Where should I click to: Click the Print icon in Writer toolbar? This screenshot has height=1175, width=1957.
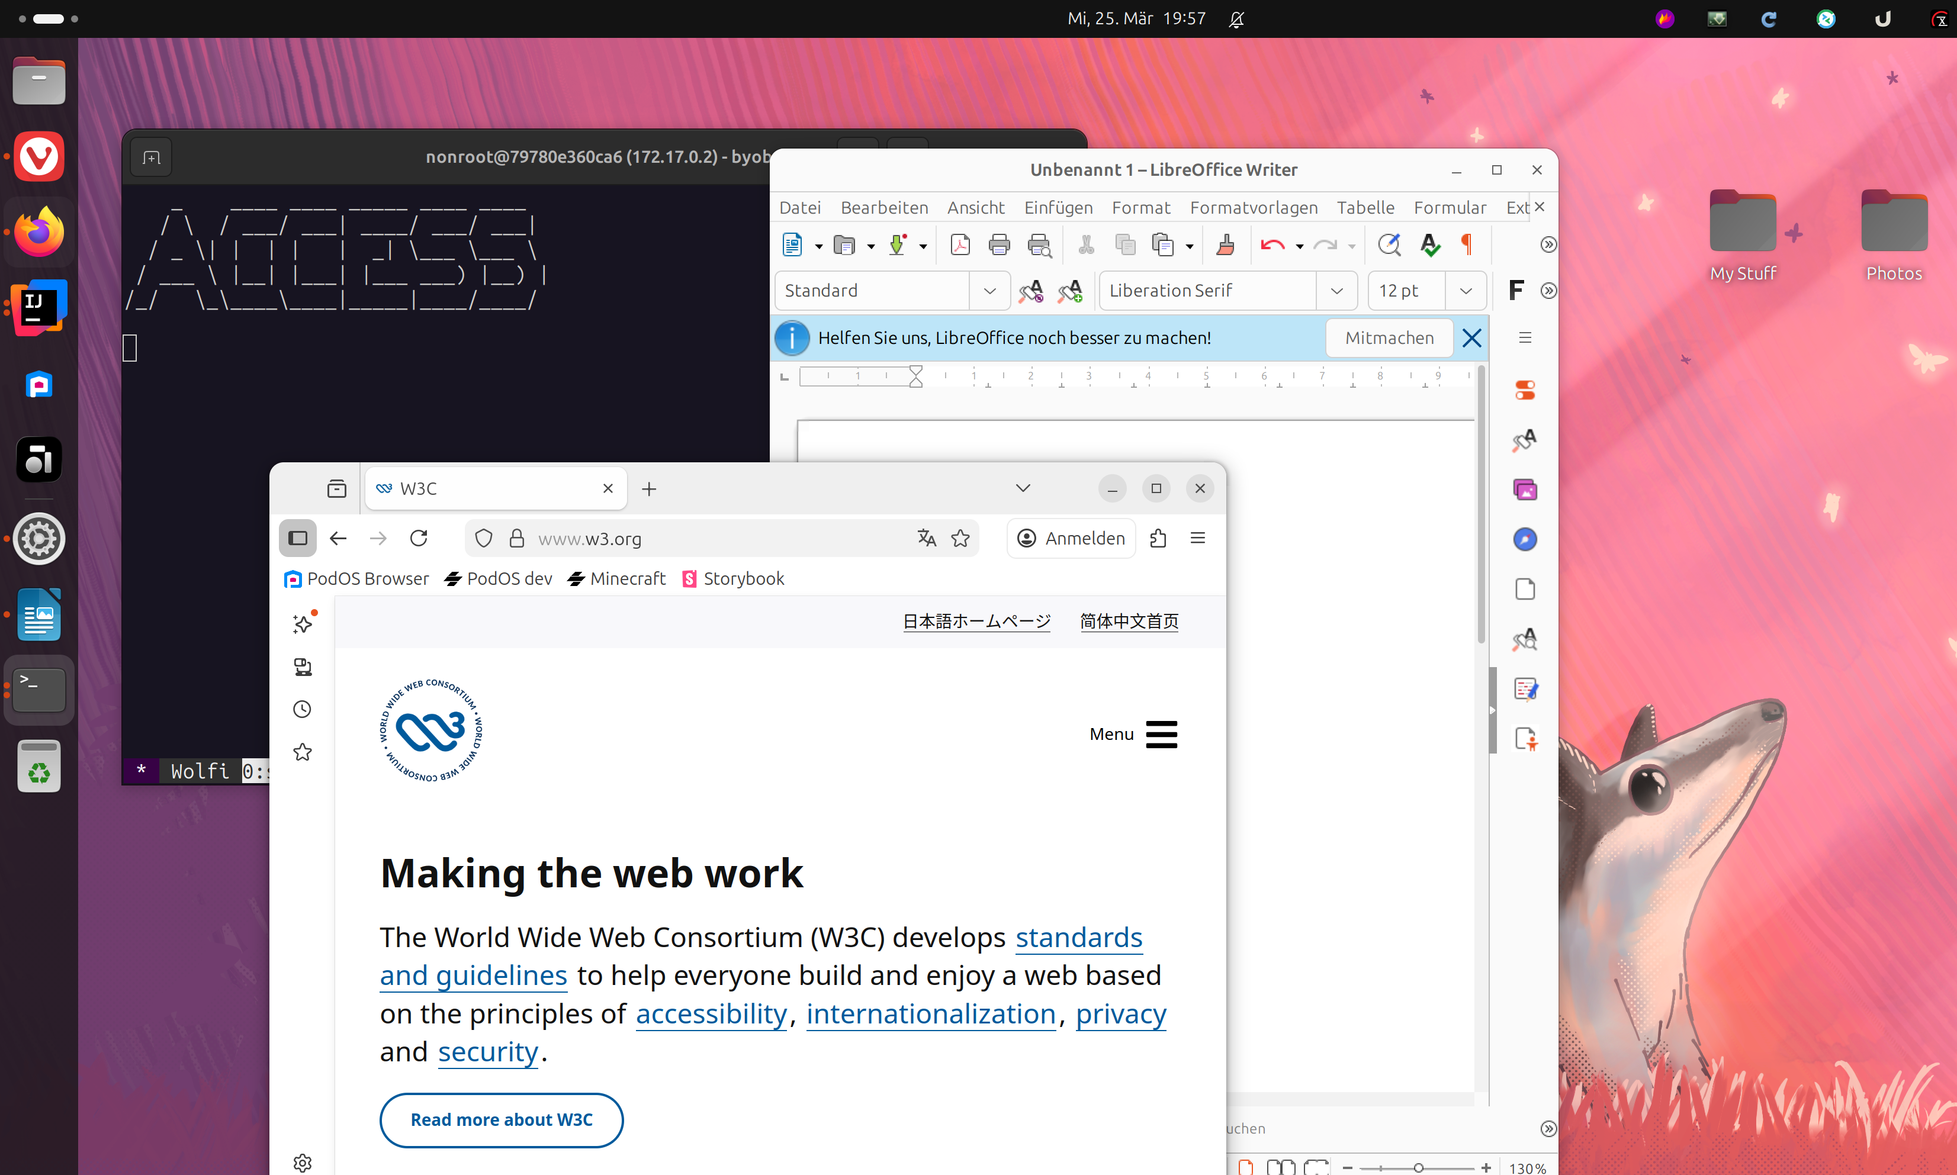pos(1000,246)
